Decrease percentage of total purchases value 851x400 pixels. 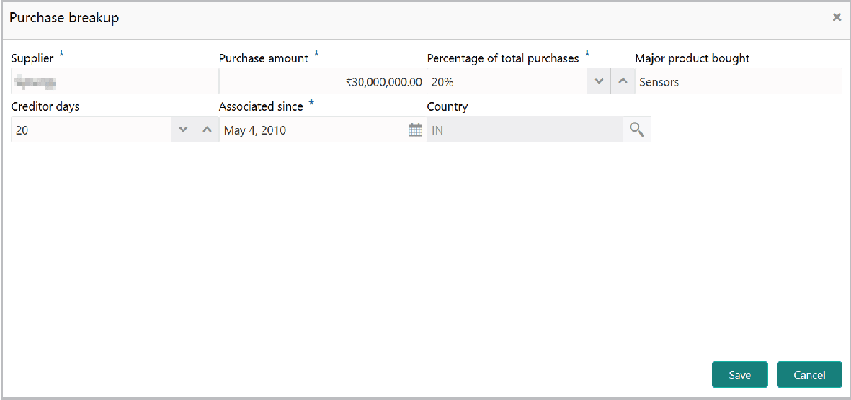click(600, 81)
